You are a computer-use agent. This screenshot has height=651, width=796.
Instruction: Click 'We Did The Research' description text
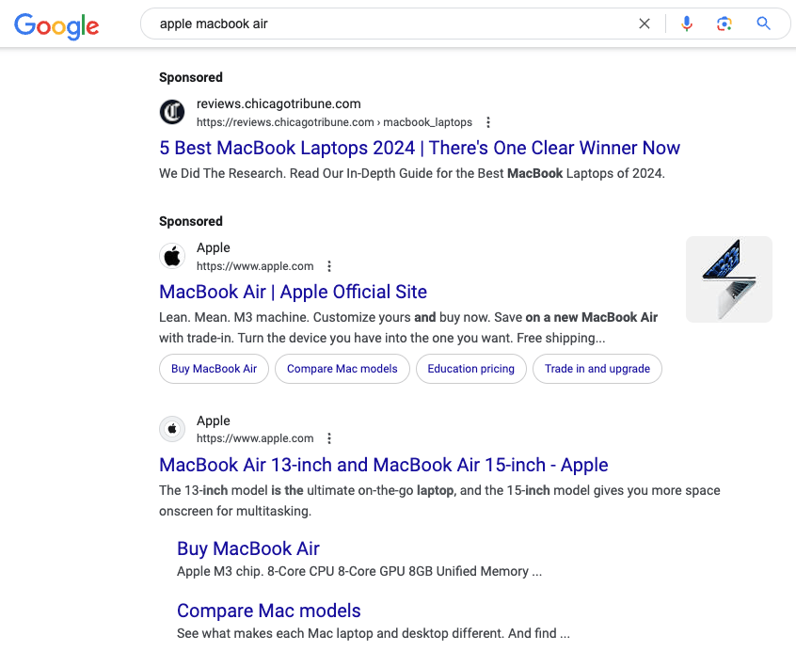coord(412,173)
